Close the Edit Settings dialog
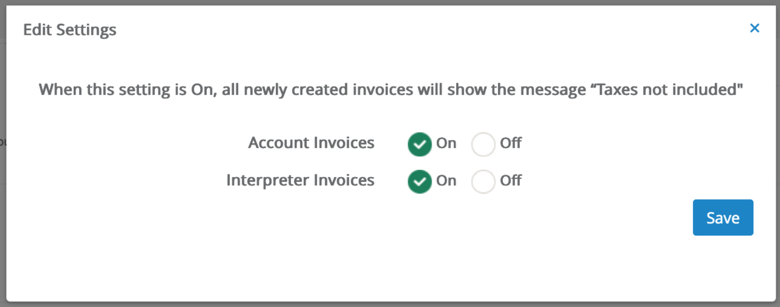Screen dimensions: 780x307 pos(754,28)
